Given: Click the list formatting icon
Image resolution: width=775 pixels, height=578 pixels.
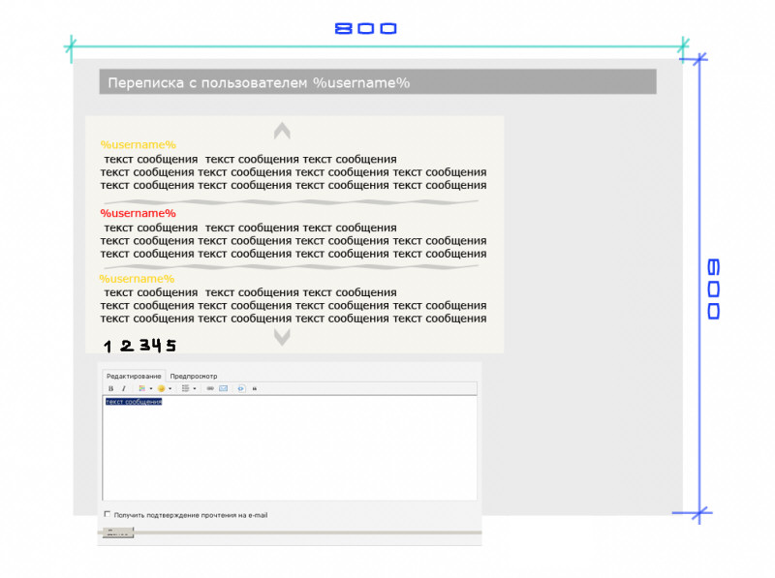Looking at the screenshot, I should point(186,388).
